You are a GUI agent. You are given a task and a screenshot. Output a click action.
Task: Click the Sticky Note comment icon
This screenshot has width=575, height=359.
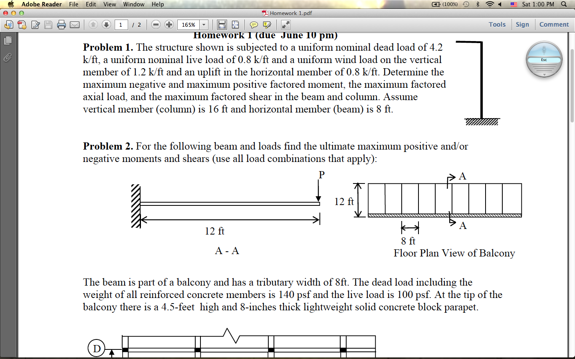point(254,24)
